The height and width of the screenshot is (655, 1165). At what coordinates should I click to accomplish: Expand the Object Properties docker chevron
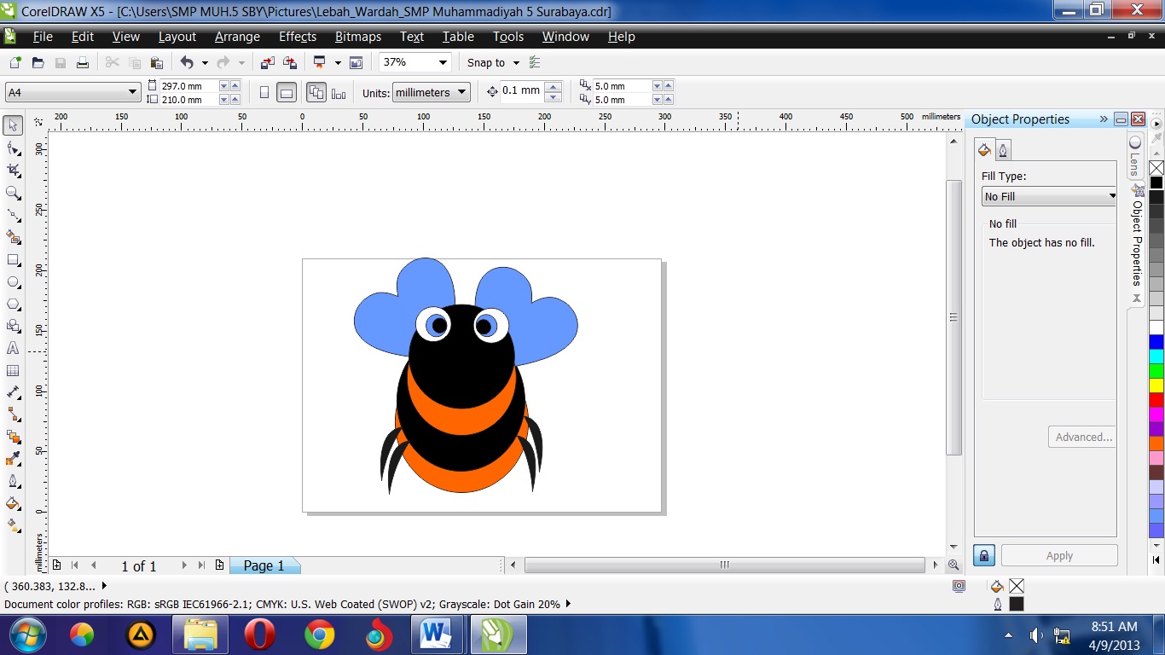[1104, 119]
